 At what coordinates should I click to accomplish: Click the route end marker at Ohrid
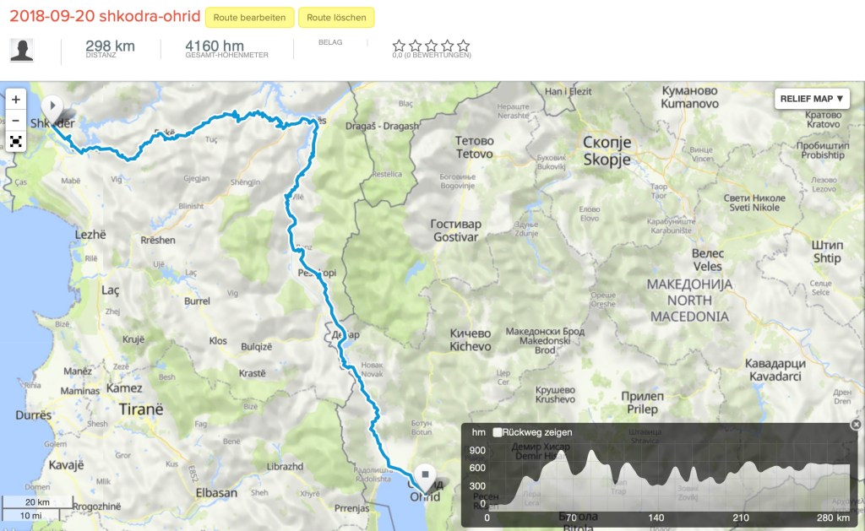(x=425, y=476)
